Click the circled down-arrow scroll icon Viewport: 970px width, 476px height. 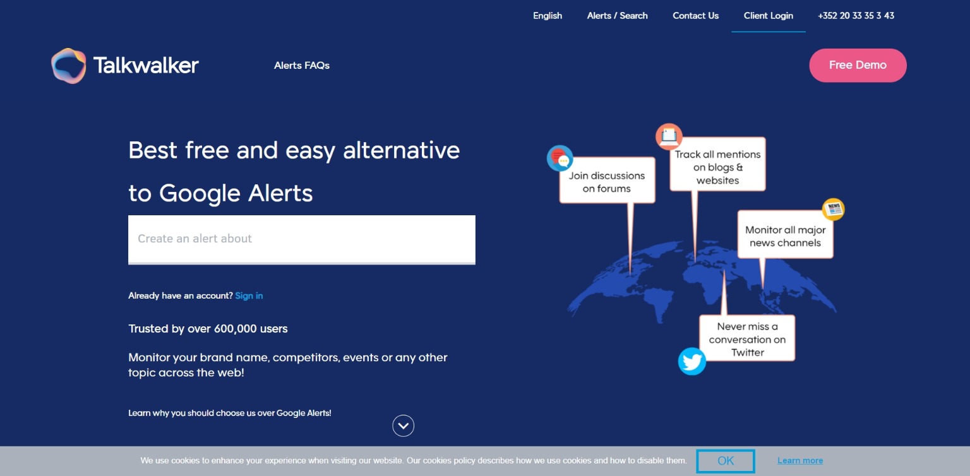pyautogui.click(x=404, y=425)
